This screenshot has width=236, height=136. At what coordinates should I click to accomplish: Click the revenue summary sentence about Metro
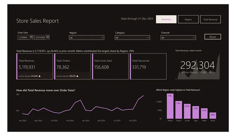pos(75,51)
